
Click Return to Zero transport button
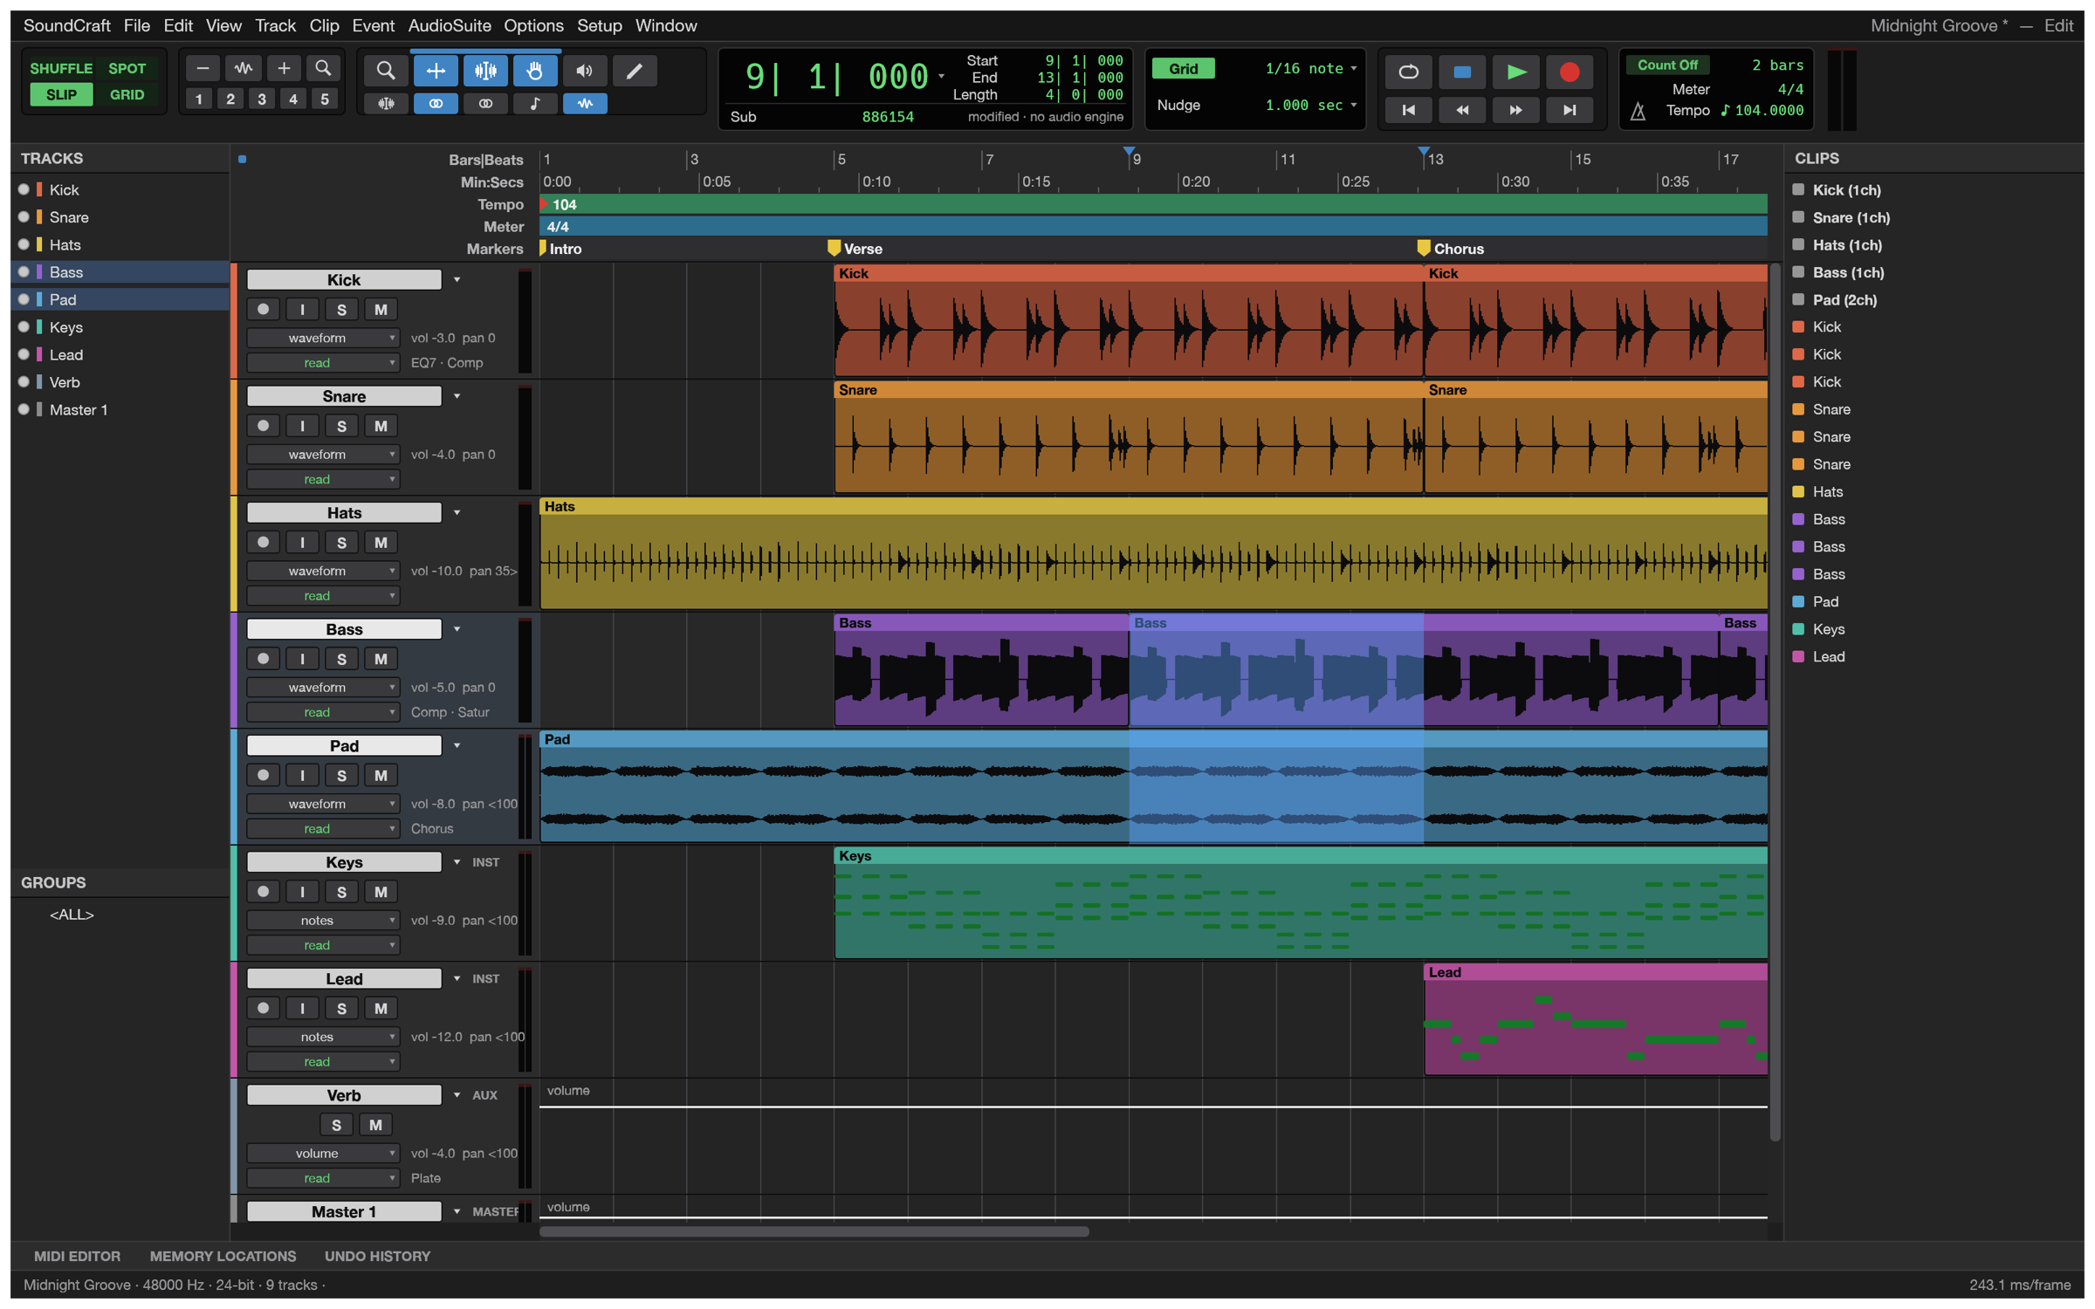click(1408, 110)
